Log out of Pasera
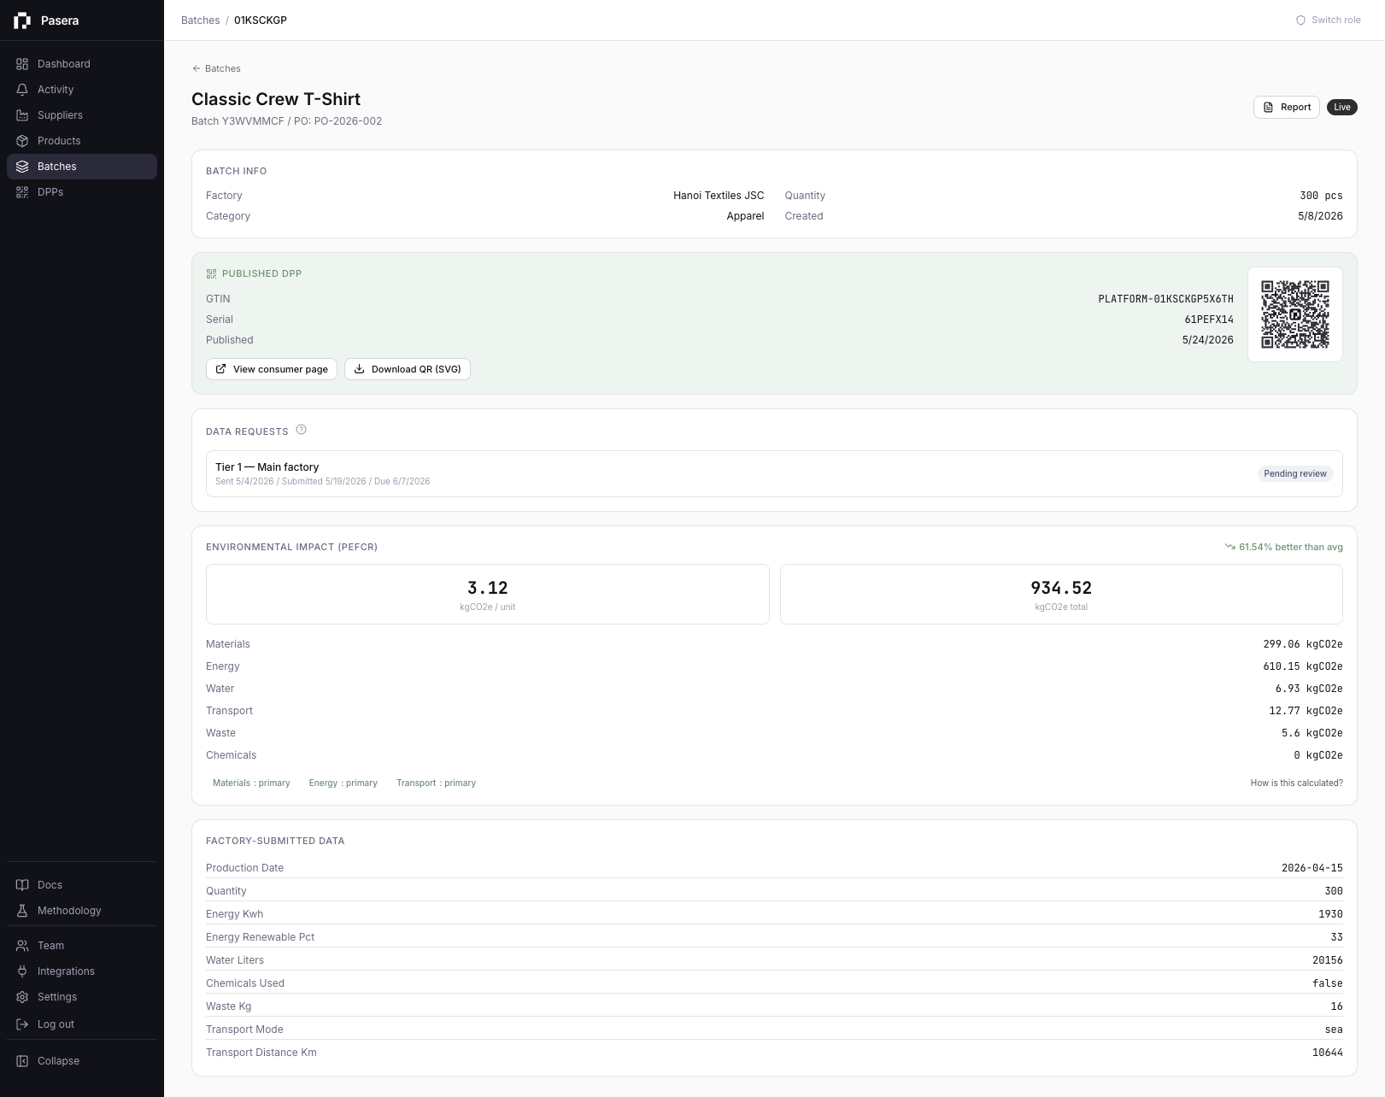1385x1097 pixels. pyautogui.click(x=82, y=1024)
